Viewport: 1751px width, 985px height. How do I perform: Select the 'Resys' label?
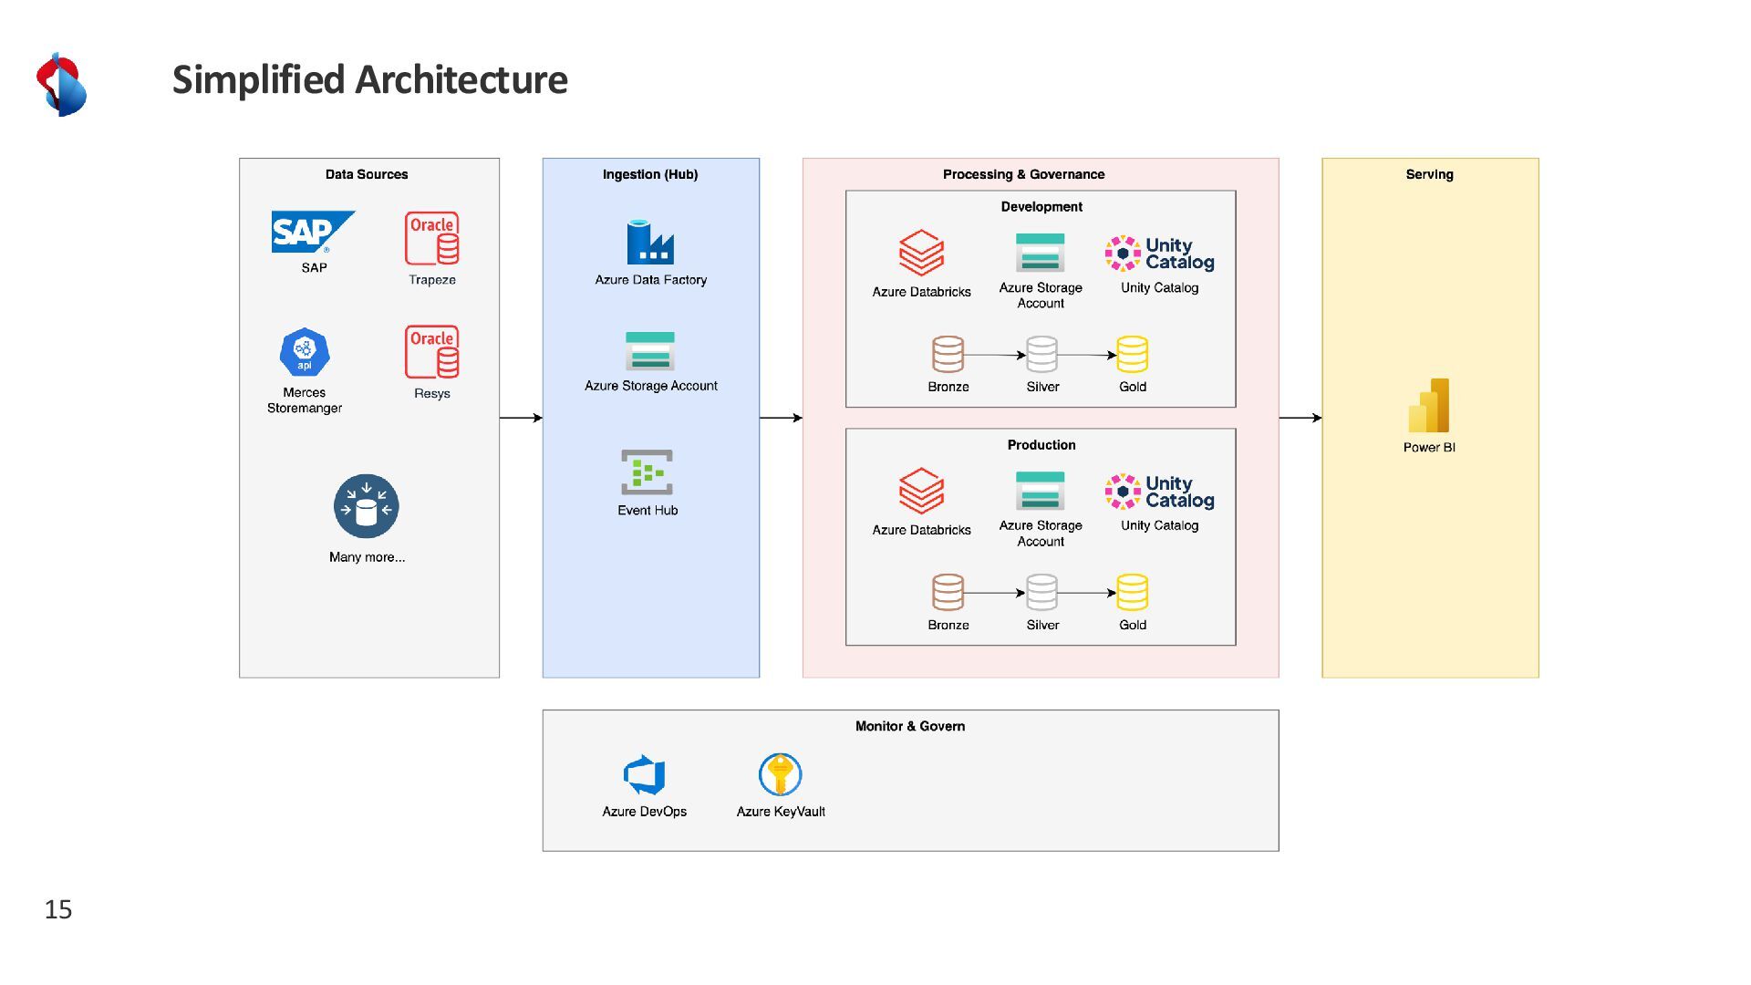click(x=432, y=394)
